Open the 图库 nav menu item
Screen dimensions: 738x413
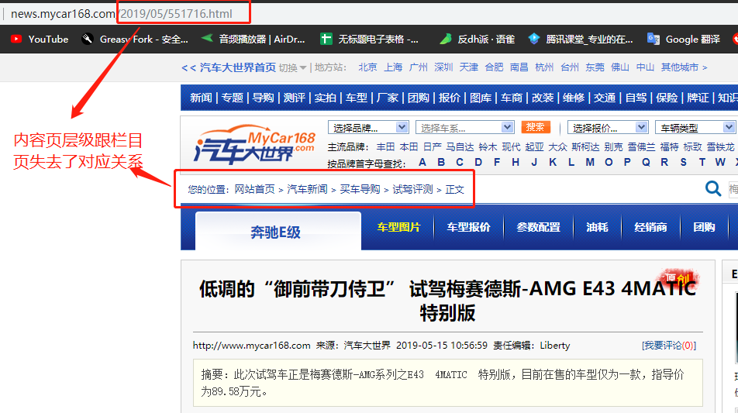point(481,98)
